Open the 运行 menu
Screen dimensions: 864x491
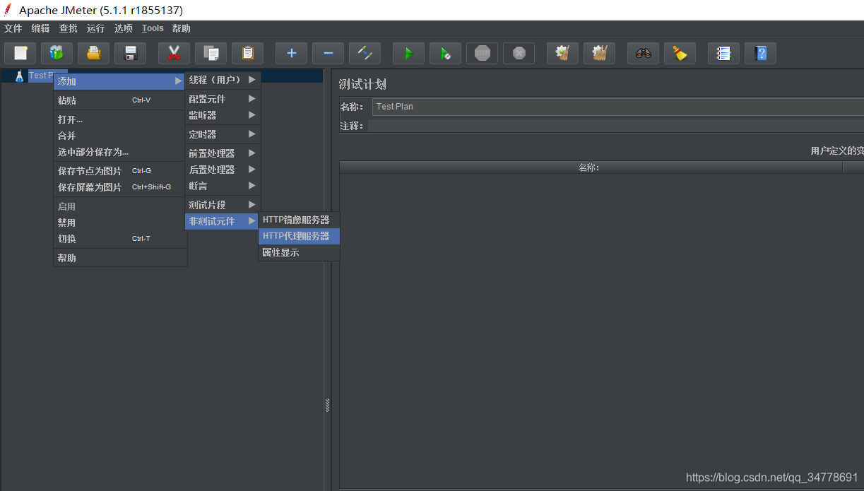pyautogui.click(x=95, y=28)
